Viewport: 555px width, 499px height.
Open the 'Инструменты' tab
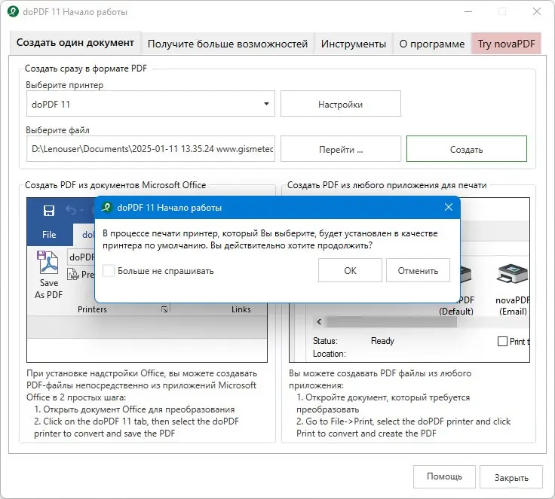pos(354,44)
